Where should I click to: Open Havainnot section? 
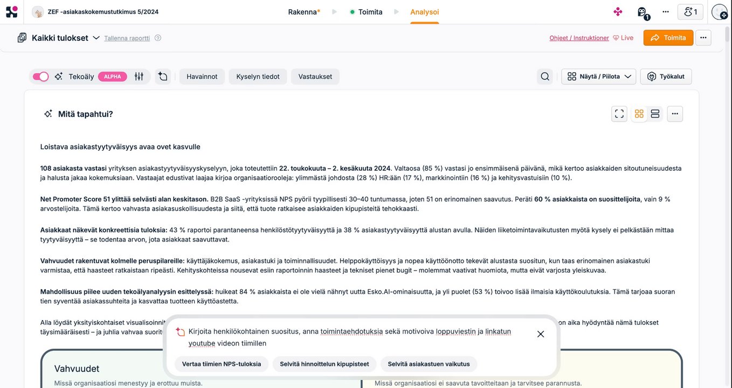(202, 77)
